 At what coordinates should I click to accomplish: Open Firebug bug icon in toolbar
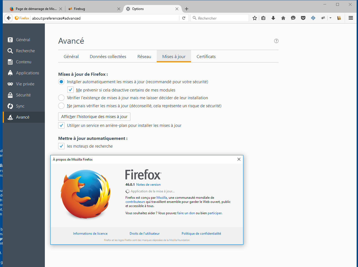(x=323, y=18)
